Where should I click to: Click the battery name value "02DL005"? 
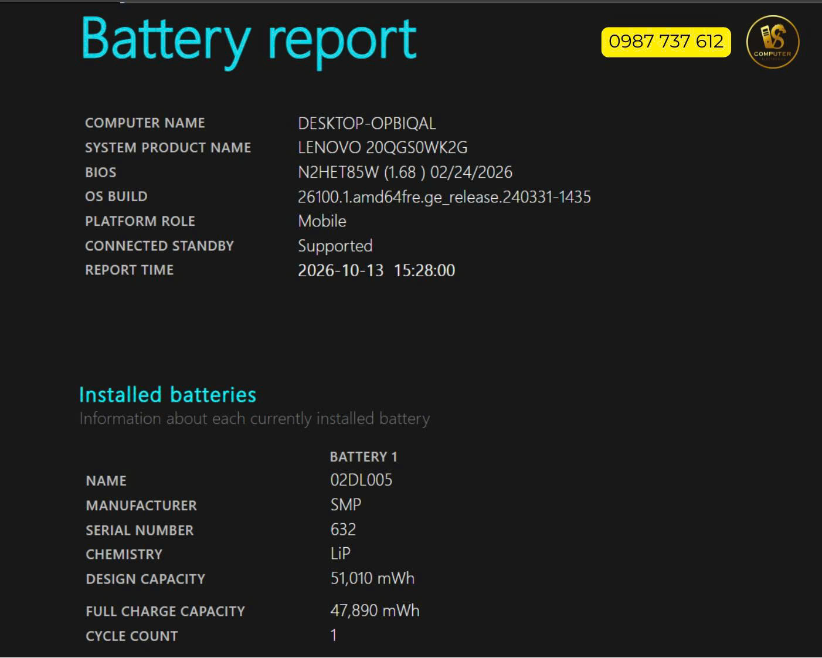pos(361,480)
